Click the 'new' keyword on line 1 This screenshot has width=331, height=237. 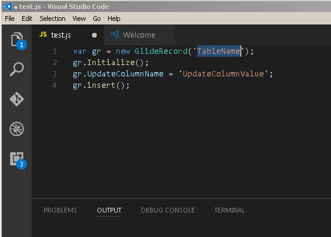point(123,51)
